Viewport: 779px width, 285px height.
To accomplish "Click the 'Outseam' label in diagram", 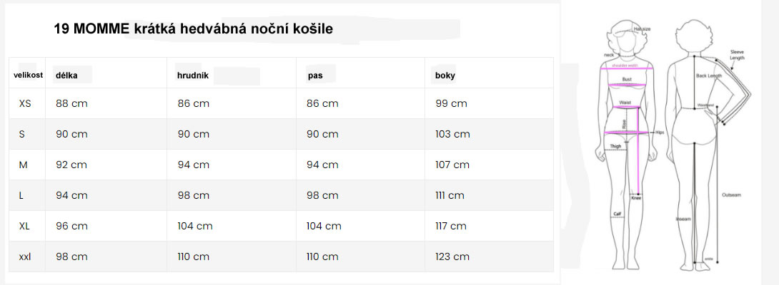I will 731,195.
